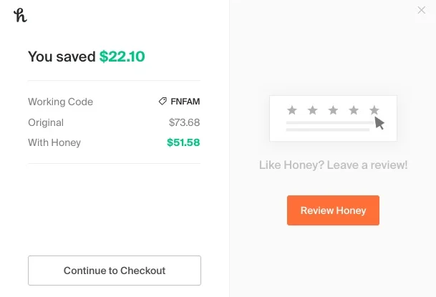Continue to Checkout
Image resolution: width=436 pixels, height=297 pixels.
(x=115, y=271)
